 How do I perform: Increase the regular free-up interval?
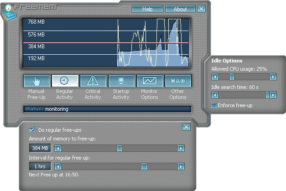click(x=181, y=166)
